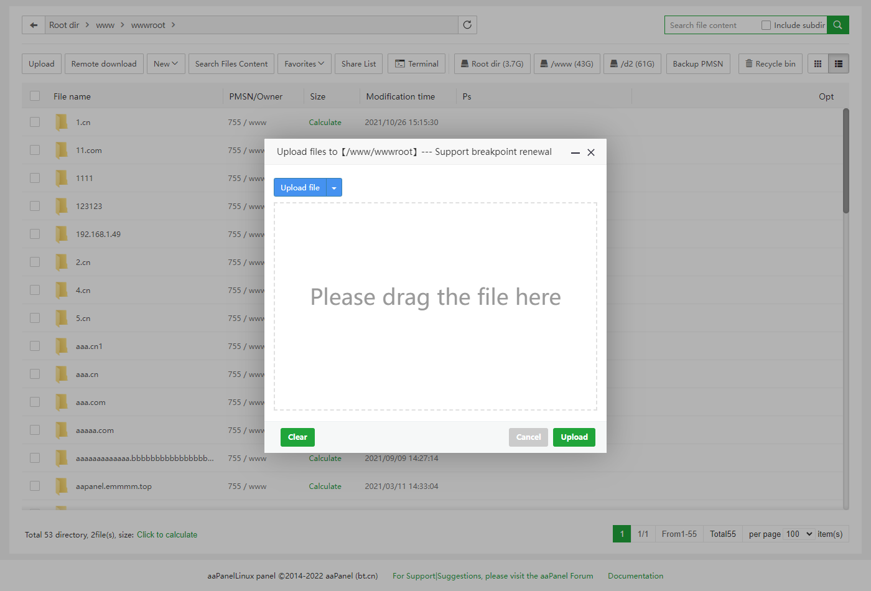This screenshot has height=591, width=871.
Task: Switch to list view icon
Action: tap(839, 64)
